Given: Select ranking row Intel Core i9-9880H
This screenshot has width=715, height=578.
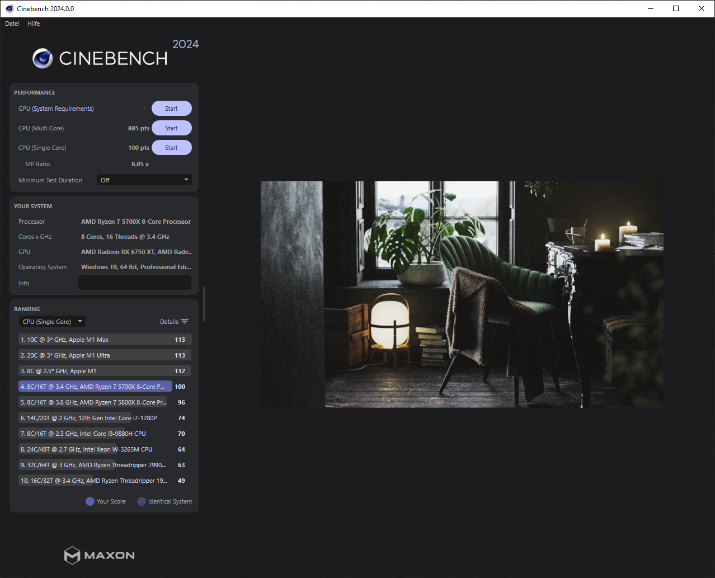Looking at the screenshot, I should [105, 434].
